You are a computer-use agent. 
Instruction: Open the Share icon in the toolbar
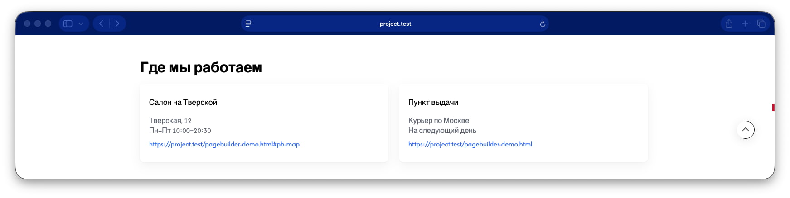(729, 24)
